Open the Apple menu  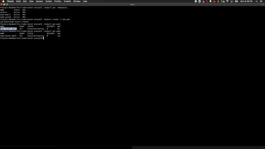point(3,1)
